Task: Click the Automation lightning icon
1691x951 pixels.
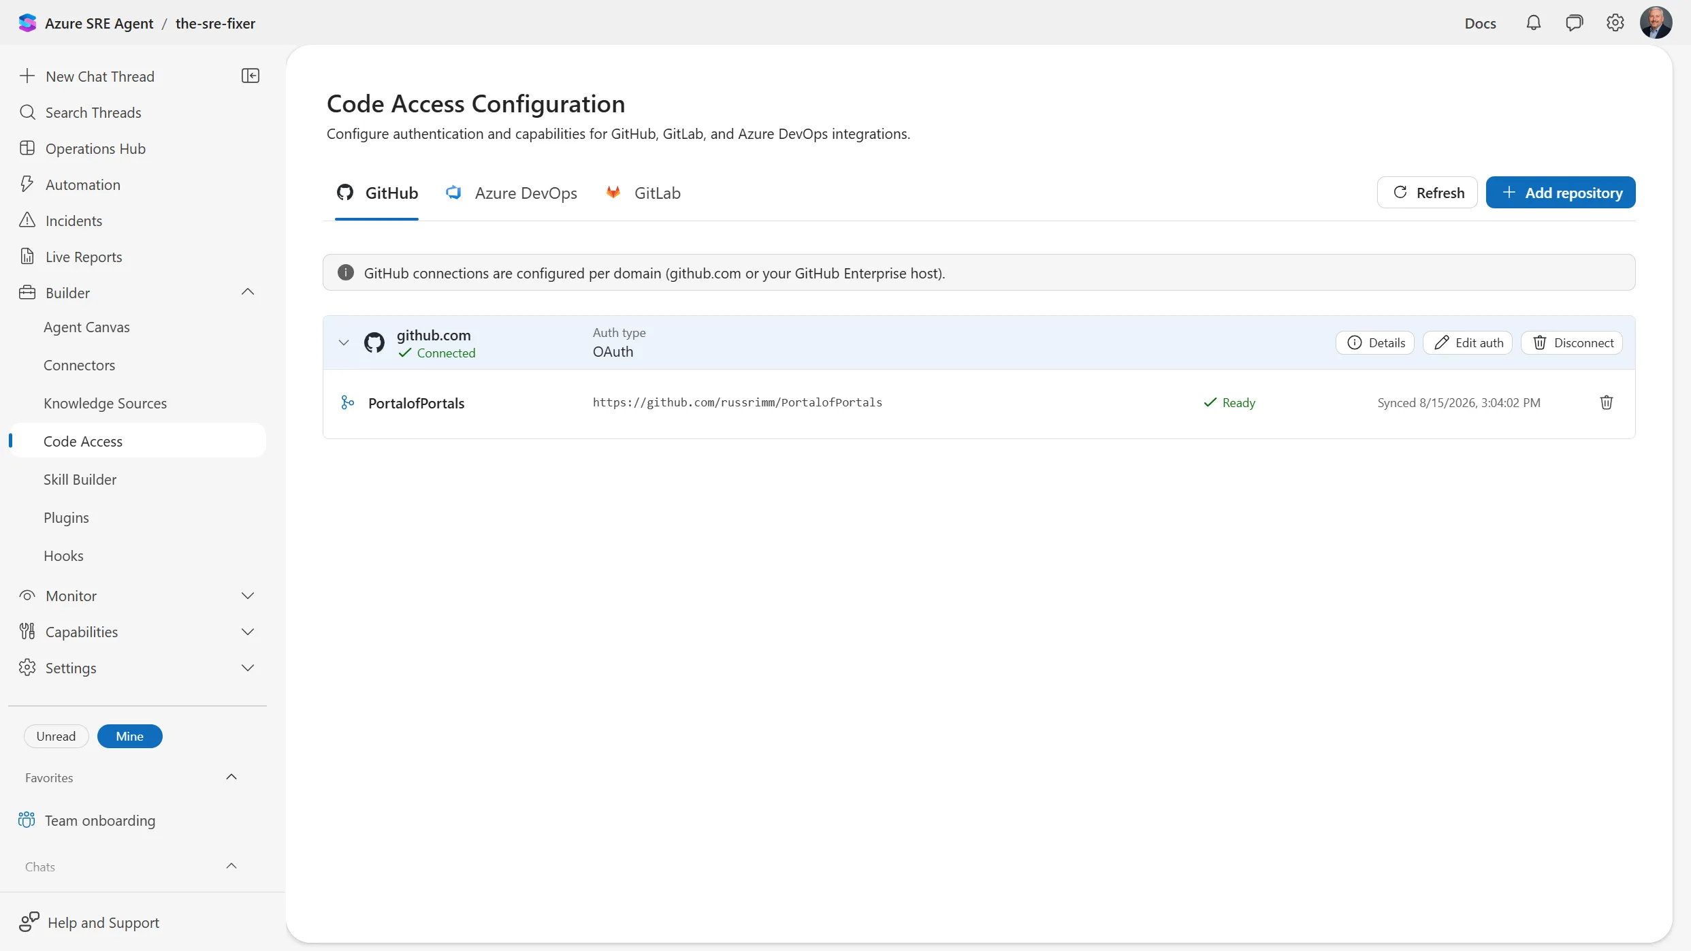Action: coord(27,184)
